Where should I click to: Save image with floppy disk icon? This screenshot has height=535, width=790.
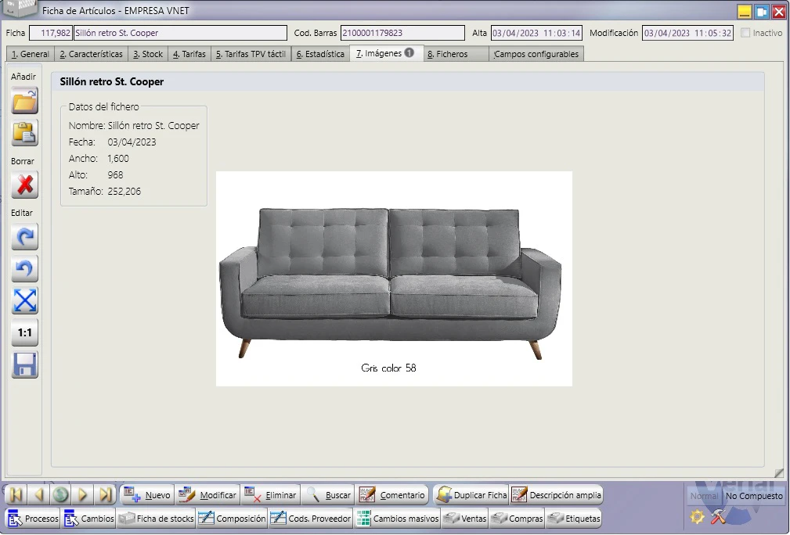25,365
